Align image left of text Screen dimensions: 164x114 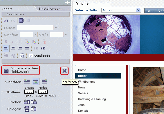pos(27,81)
